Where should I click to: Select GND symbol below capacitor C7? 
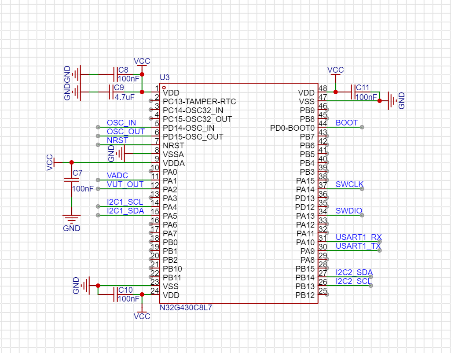(x=71, y=217)
